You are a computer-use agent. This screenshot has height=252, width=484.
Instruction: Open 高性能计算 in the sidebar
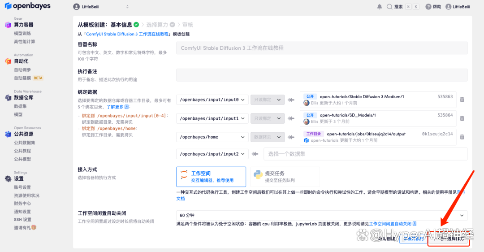(24, 41)
